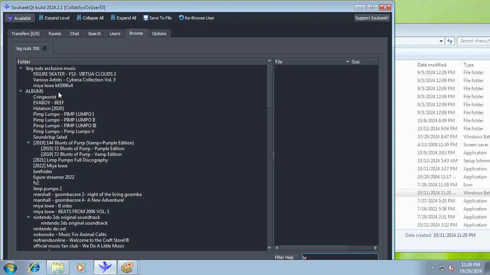This screenshot has width=490, height=275.
Task: Click Explorer search box
Action: (x=474, y=41)
